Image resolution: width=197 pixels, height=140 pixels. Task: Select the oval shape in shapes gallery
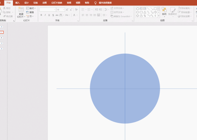(x=137, y=12)
